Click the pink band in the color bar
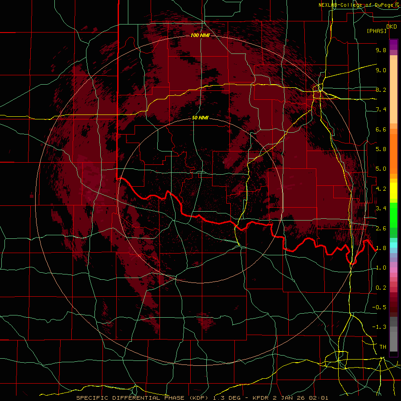This screenshot has height=401, width=401. 393,270
